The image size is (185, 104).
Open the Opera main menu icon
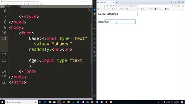[95, 2]
